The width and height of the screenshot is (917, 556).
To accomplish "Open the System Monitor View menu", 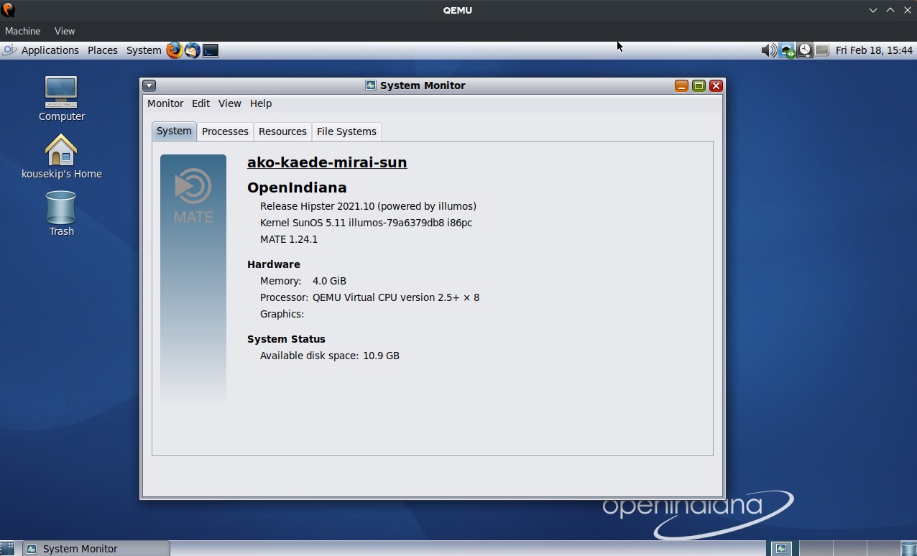I will [230, 103].
